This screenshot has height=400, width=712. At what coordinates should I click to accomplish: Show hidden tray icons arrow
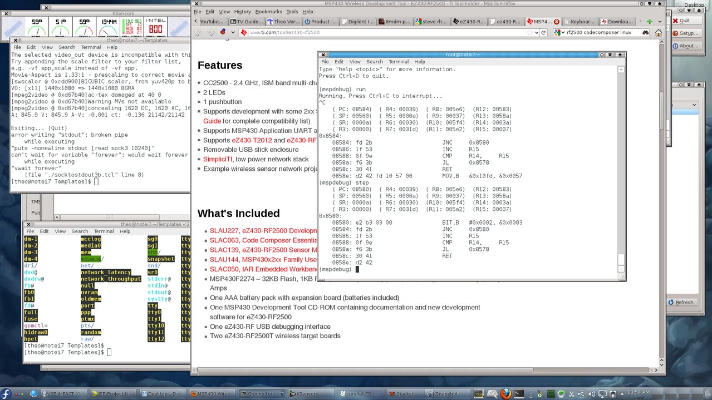[x=622, y=394]
